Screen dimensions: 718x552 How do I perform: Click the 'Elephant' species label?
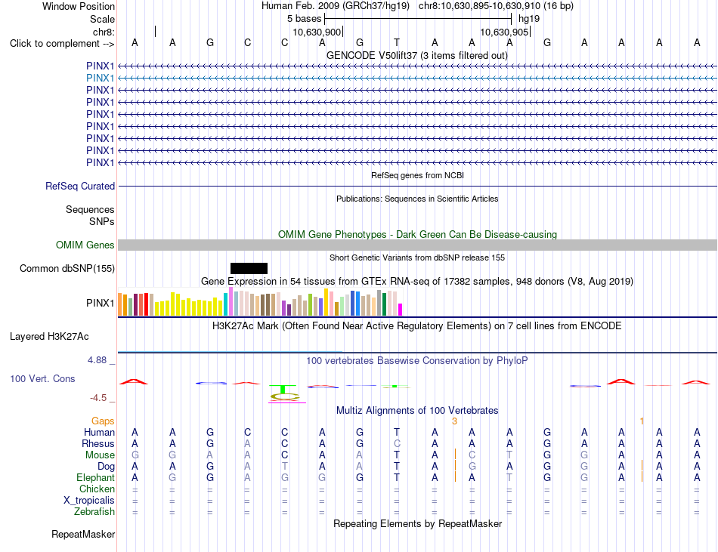[95, 477]
